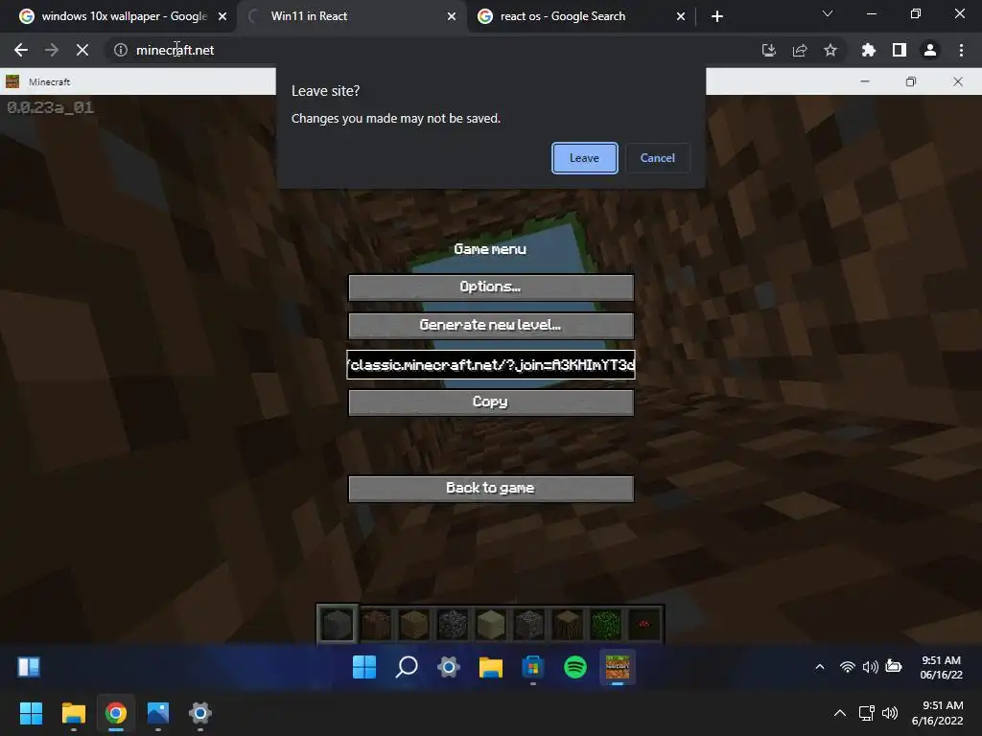The width and height of the screenshot is (982, 736).
Task: Open inner clock showing 06/16/22
Action: (942, 667)
